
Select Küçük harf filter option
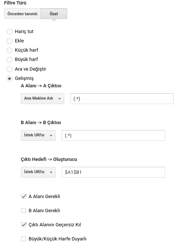point(9,50)
